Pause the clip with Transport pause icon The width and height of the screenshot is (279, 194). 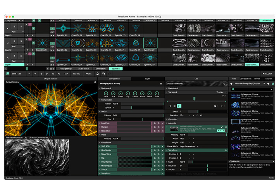click(174, 106)
